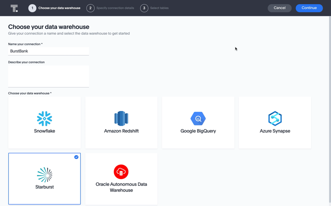Select the Oracle Autonomous Data Warehouse label

click(x=121, y=187)
